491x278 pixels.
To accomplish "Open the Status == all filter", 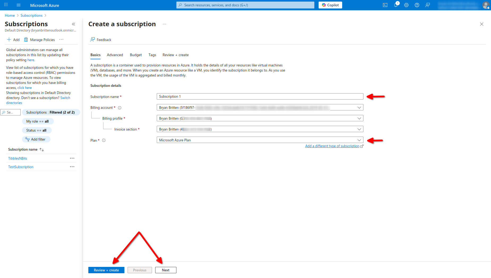I will tap(37, 130).
